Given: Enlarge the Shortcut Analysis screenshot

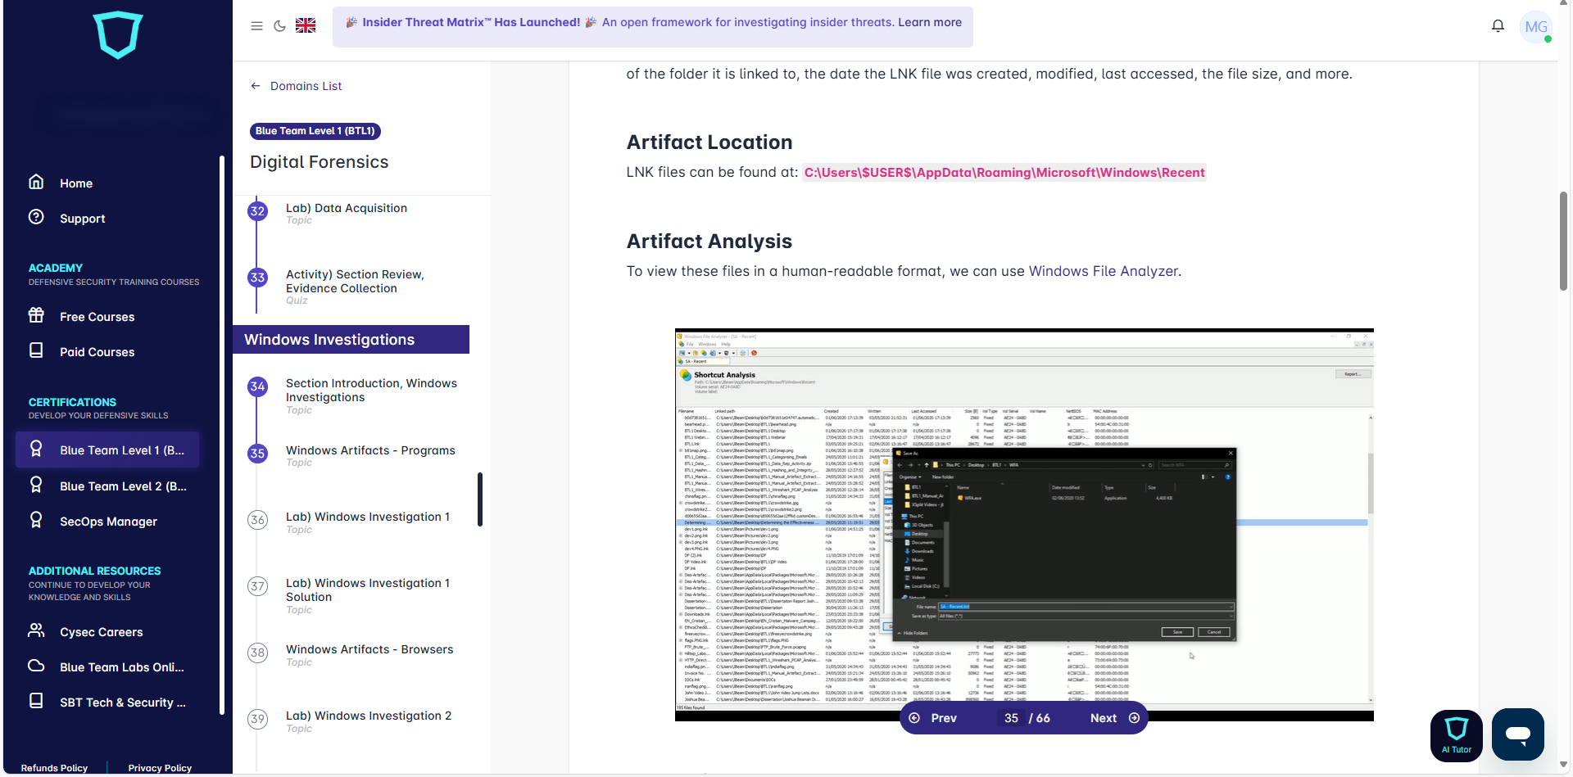Looking at the screenshot, I should click(x=1024, y=524).
